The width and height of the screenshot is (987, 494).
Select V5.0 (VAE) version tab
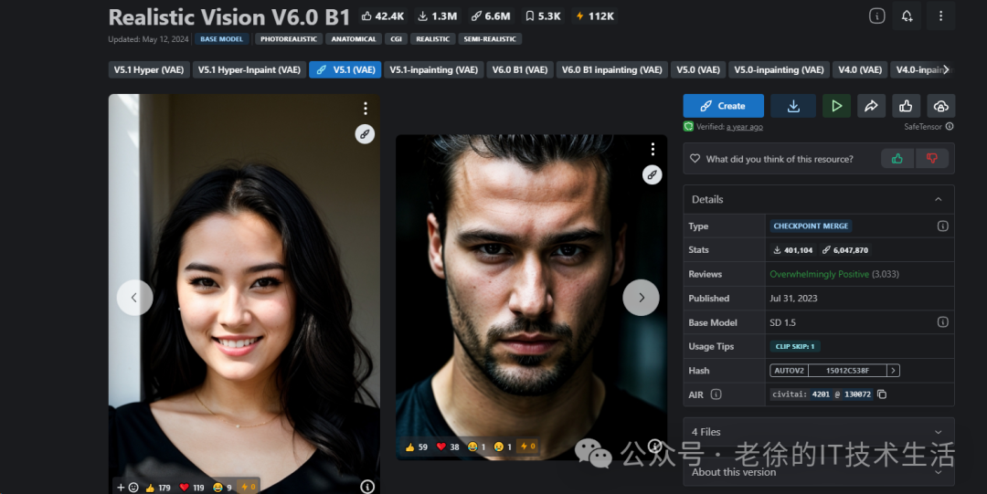[698, 69]
